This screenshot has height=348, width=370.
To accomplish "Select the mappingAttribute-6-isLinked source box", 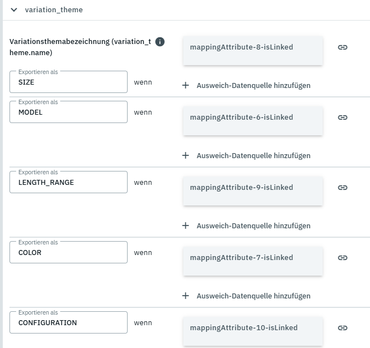I will pyautogui.click(x=252, y=120).
